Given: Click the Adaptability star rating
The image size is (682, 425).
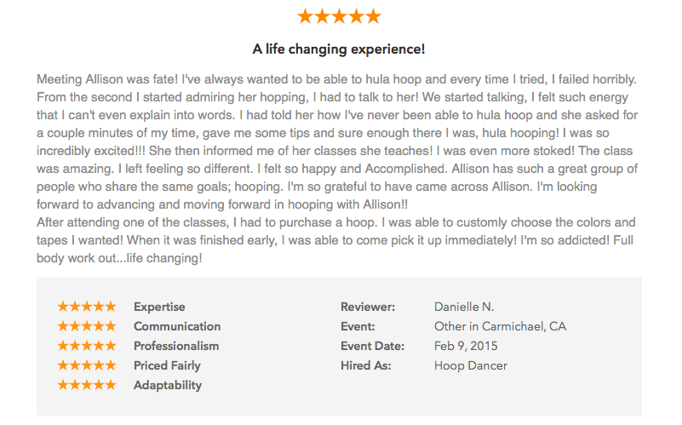Looking at the screenshot, I should pos(86,385).
